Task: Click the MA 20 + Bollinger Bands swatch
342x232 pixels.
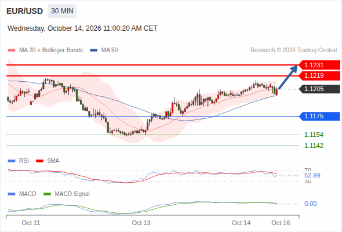Action: pyautogui.click(x=12, y=50)
